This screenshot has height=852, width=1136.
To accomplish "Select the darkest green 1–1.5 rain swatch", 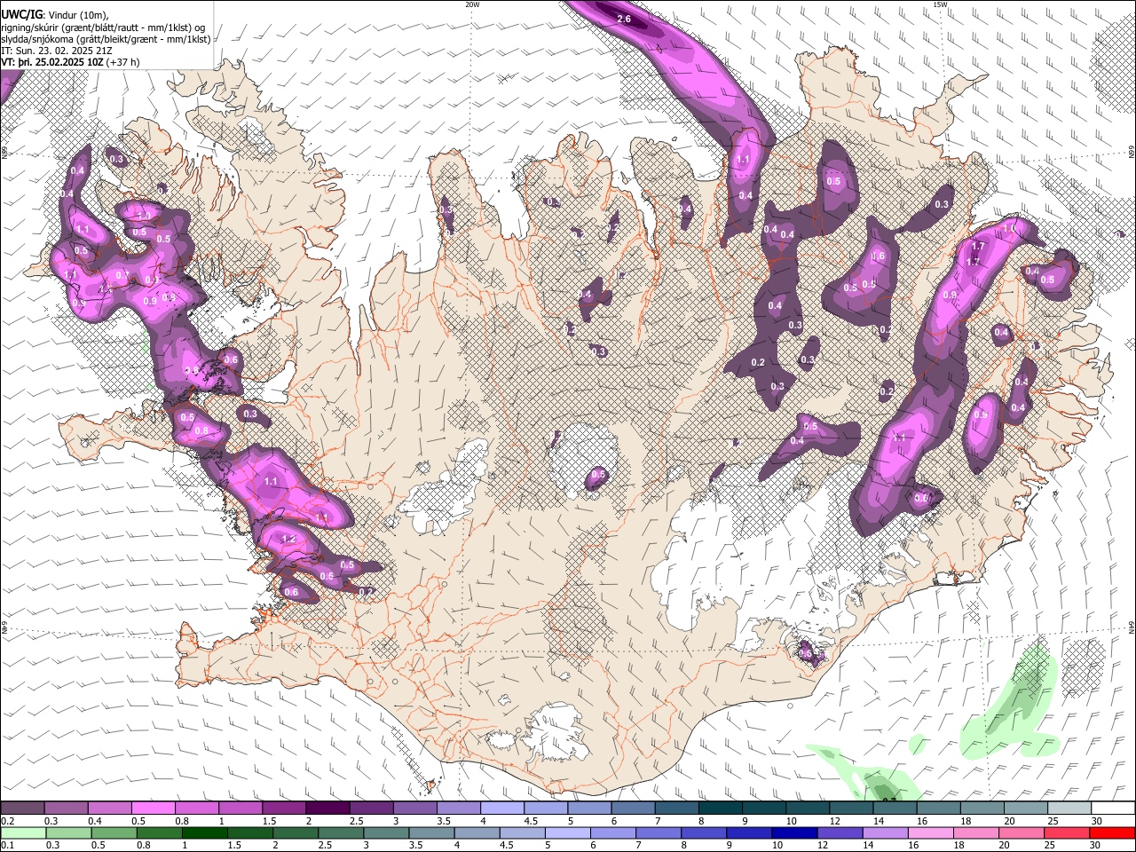I will (x=206, y=833).
